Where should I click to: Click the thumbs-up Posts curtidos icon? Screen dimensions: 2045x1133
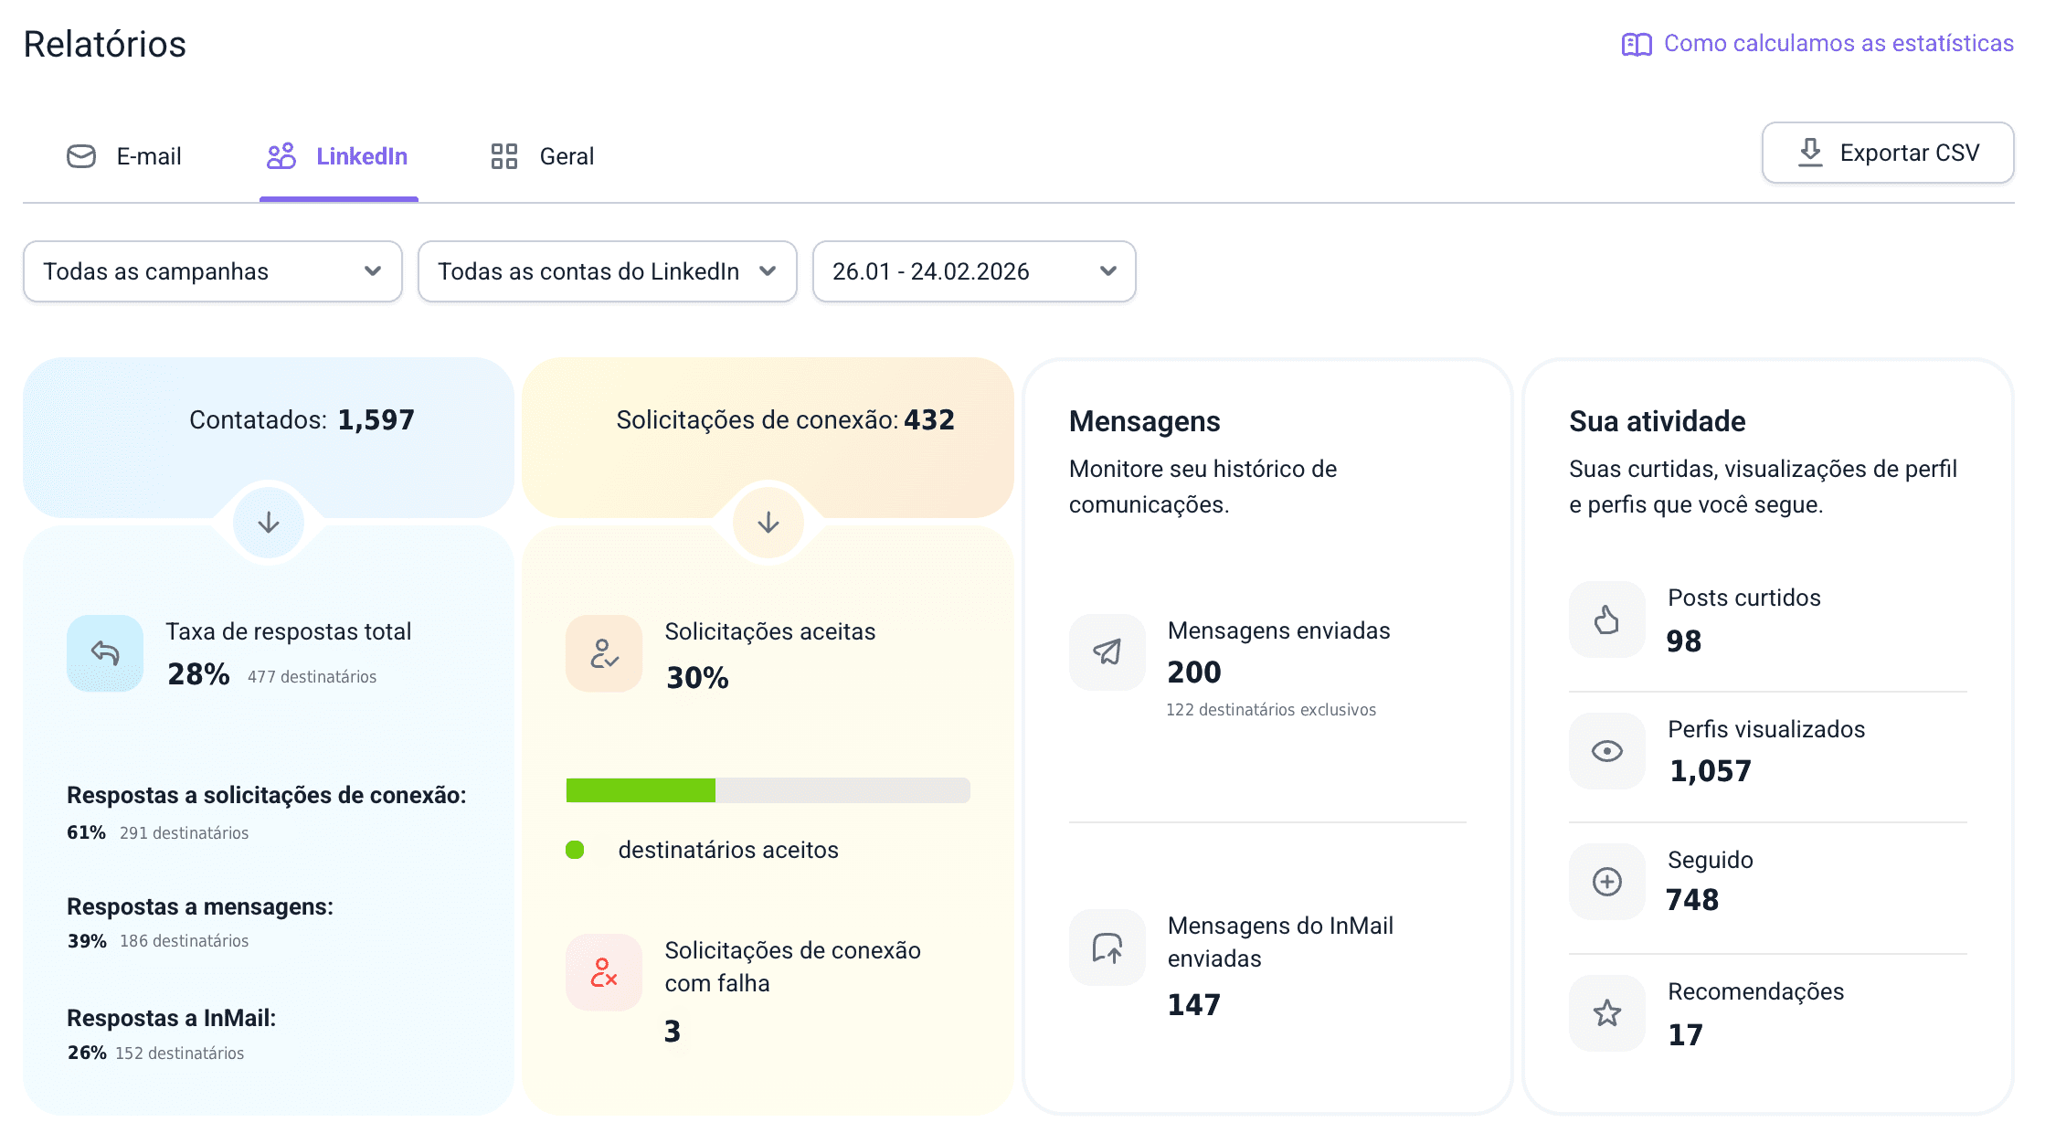[1606, 619]
